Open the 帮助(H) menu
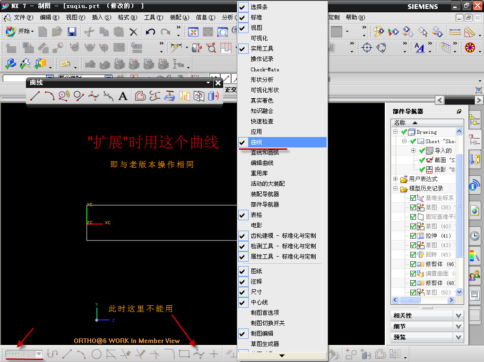Screen dimensions: 484x362 355,17
